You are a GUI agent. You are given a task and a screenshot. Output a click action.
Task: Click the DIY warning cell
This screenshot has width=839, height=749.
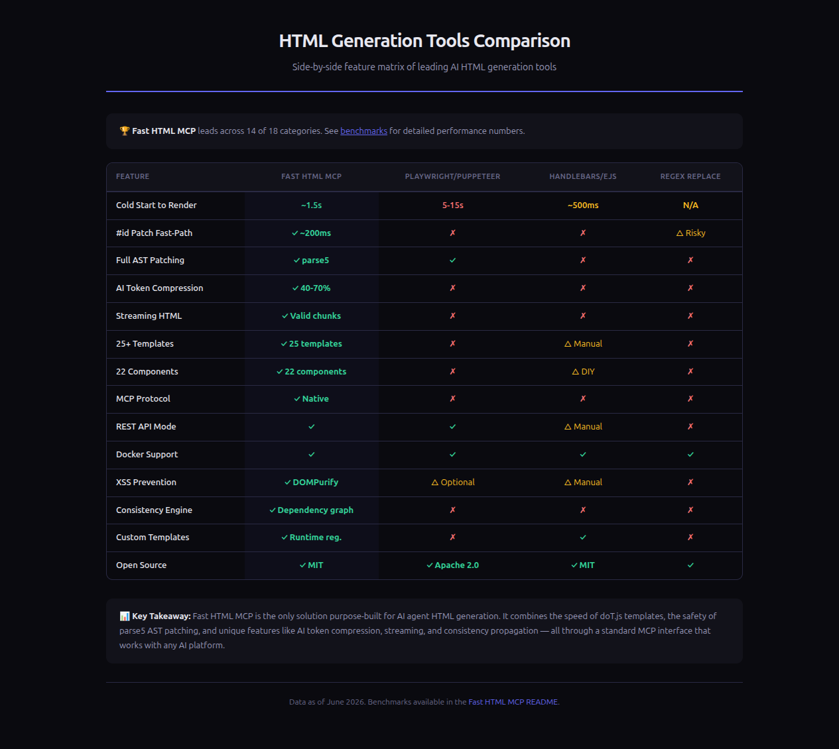pos(583,372)
